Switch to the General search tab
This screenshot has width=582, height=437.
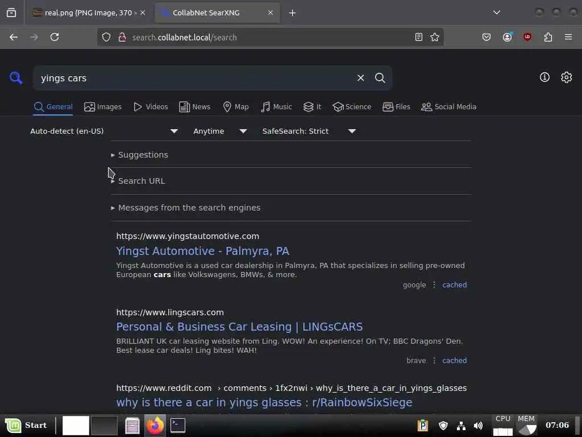53,106
